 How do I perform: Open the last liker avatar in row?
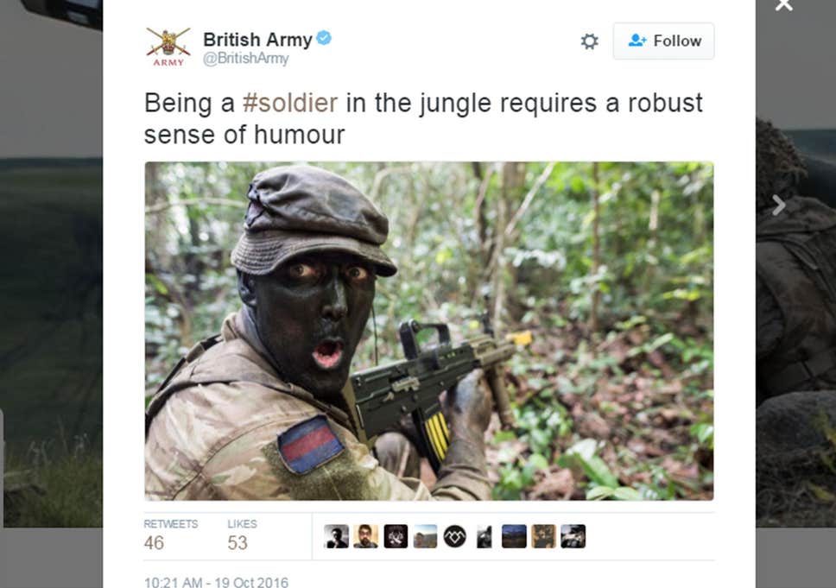click(573, 536)
